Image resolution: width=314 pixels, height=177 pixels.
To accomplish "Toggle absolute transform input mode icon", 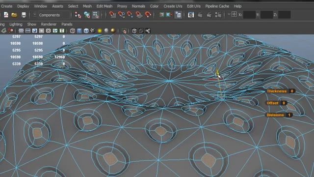I will coord(234,14).
